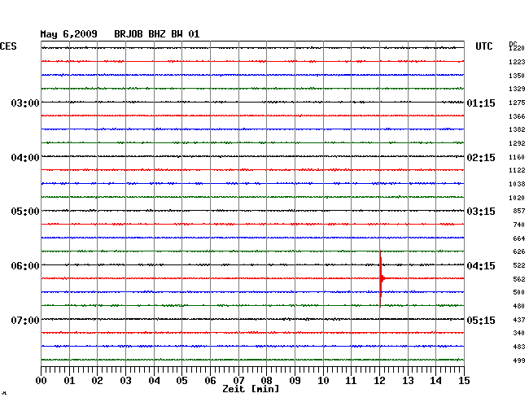The height and width of the screenshot is (402, 529).
Task: Select the '06:00' local time label
Action: [25, 266]
